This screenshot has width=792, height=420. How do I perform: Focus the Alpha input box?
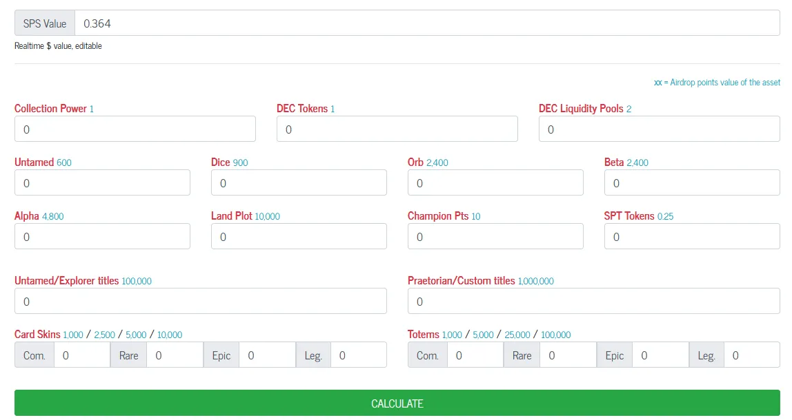tap(102, 236)
